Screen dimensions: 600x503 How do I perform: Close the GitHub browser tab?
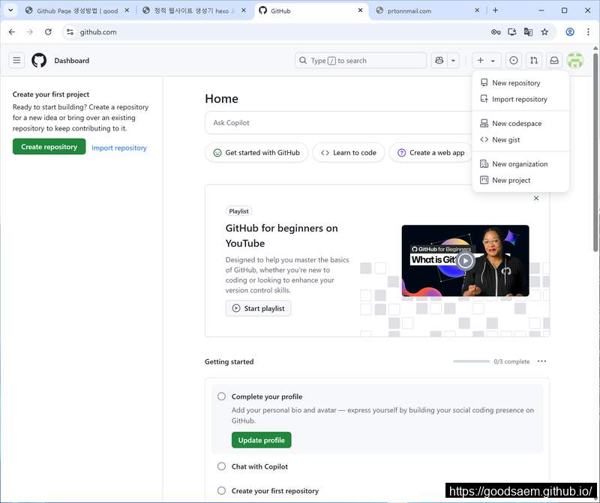(x=360, y=10)
